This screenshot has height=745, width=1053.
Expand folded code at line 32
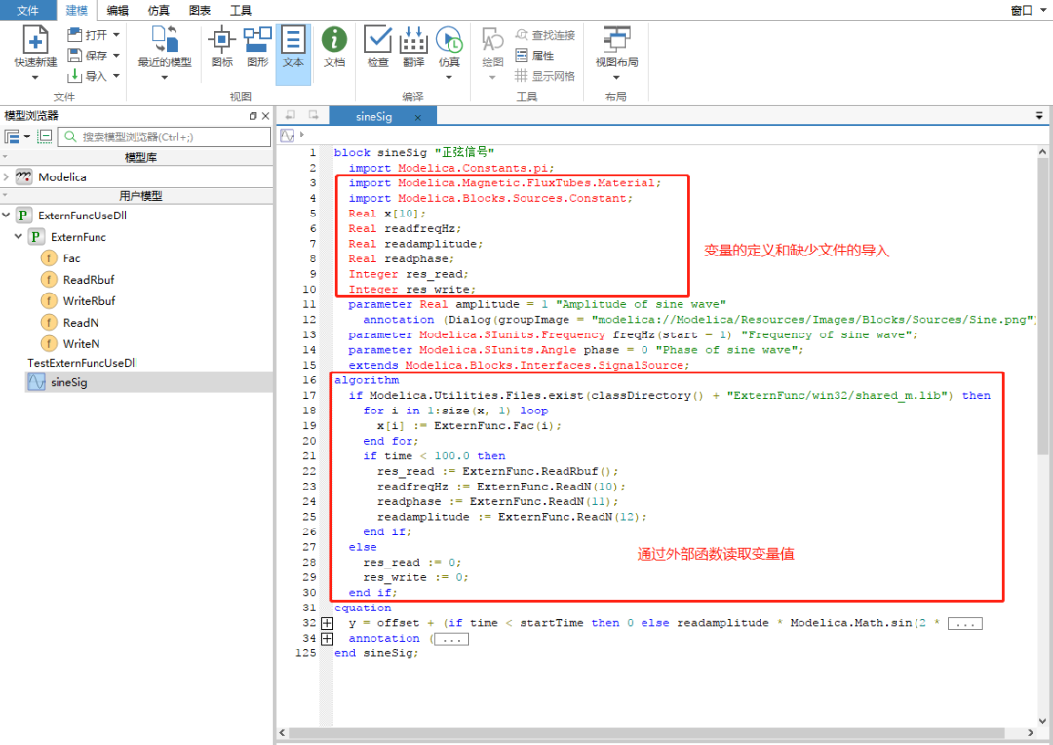coord(327,623)
